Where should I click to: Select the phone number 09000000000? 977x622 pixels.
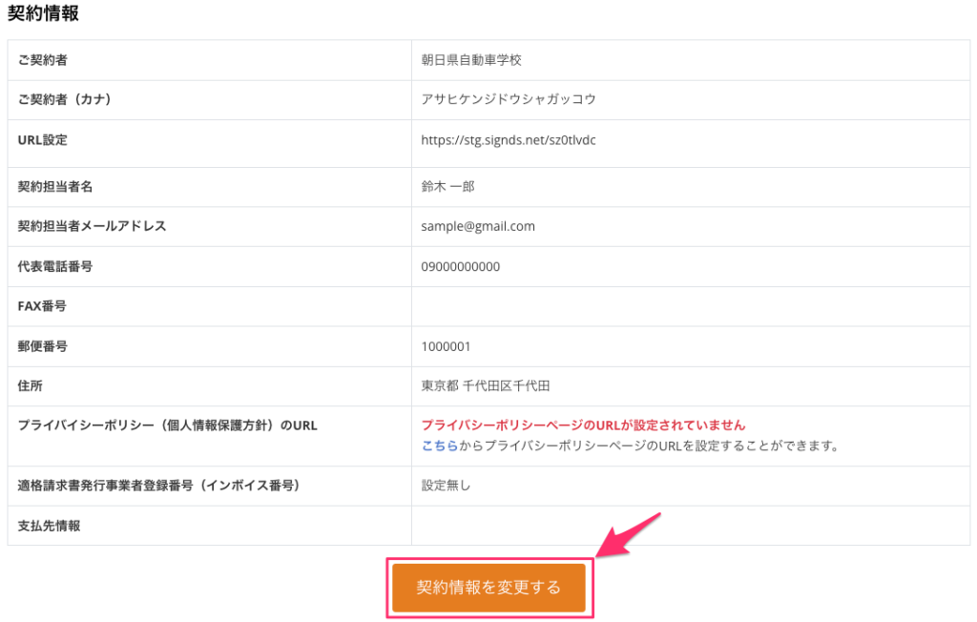[460, 266]
